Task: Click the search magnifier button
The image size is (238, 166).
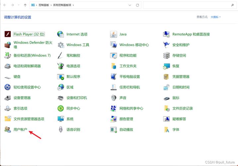Action: click(232, 5)
